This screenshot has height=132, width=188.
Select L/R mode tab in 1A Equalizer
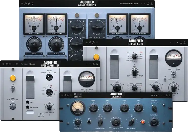(x=75, y=97)
